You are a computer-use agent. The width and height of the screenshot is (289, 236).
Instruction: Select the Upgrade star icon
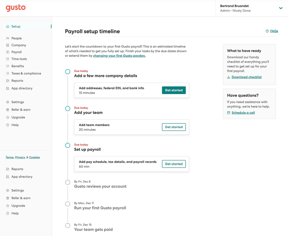tap(8, 117)
